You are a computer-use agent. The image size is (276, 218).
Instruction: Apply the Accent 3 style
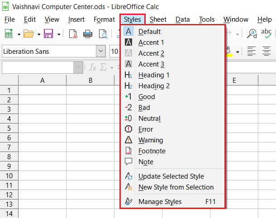coord(172,64)
